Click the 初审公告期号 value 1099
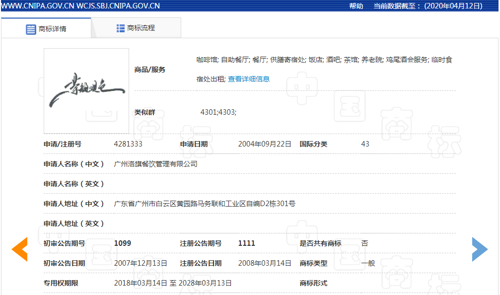This screenshot has height=295, width=500. (123, 243)
